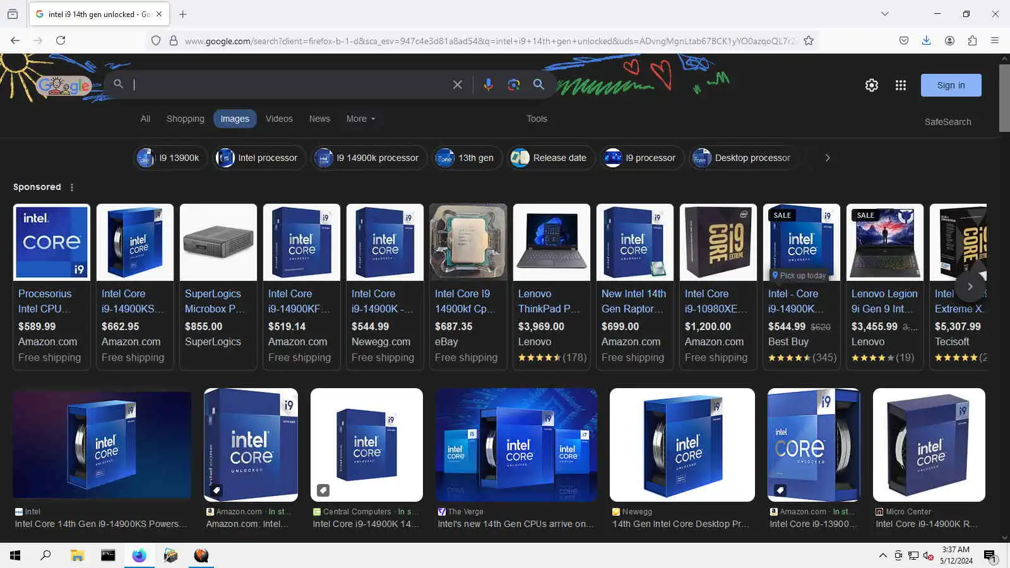The width and height of the screenshot is (1010, 568).
Task: Filter by Intel processor chip
Action: (x=259, y=158)
